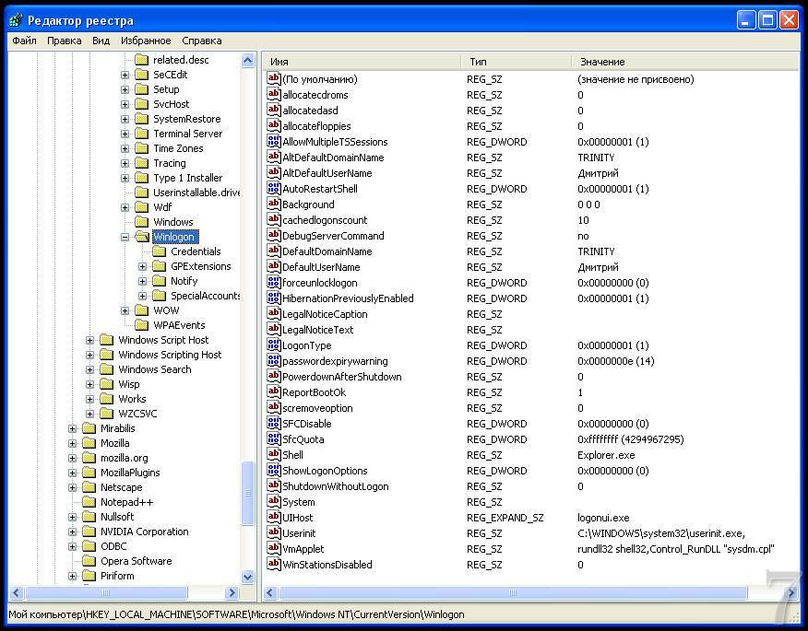Open the Файл menu
The image size is (808, 631).
pyautogui.click(x=25, y=41)
